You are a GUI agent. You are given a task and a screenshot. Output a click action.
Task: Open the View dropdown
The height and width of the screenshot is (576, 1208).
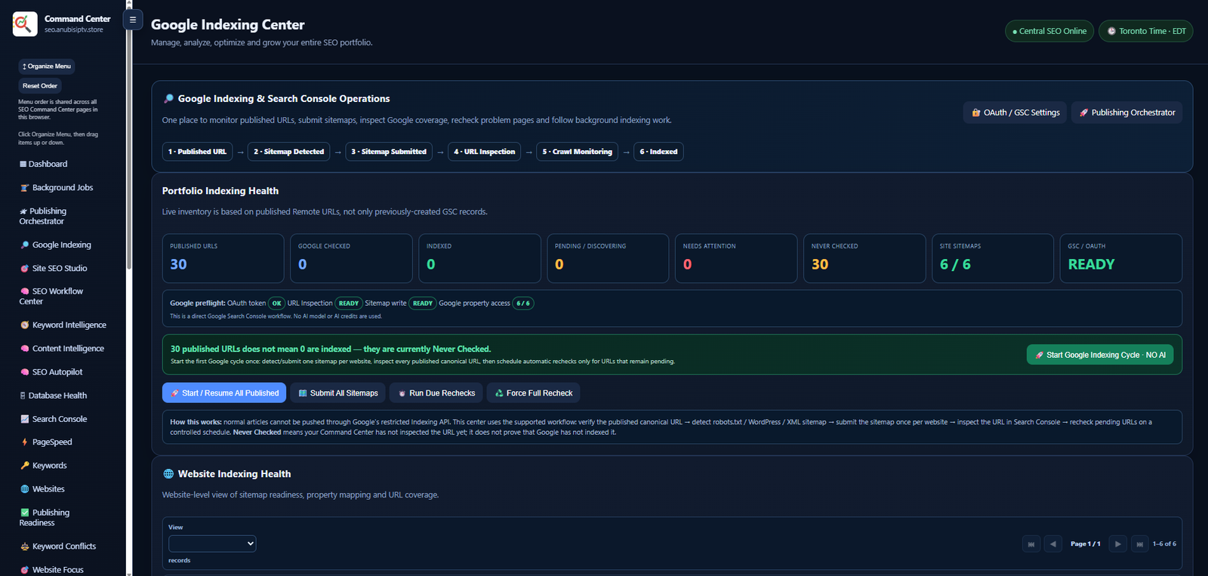pos(212,544)
